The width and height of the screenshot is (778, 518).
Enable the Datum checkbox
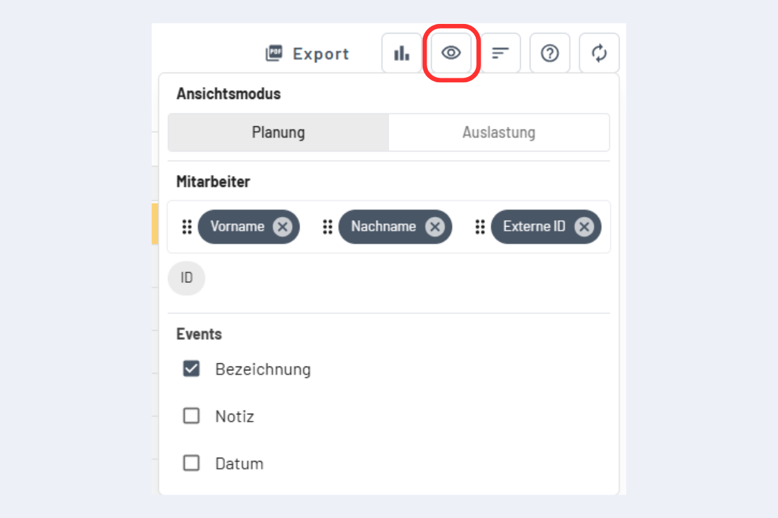191,464
